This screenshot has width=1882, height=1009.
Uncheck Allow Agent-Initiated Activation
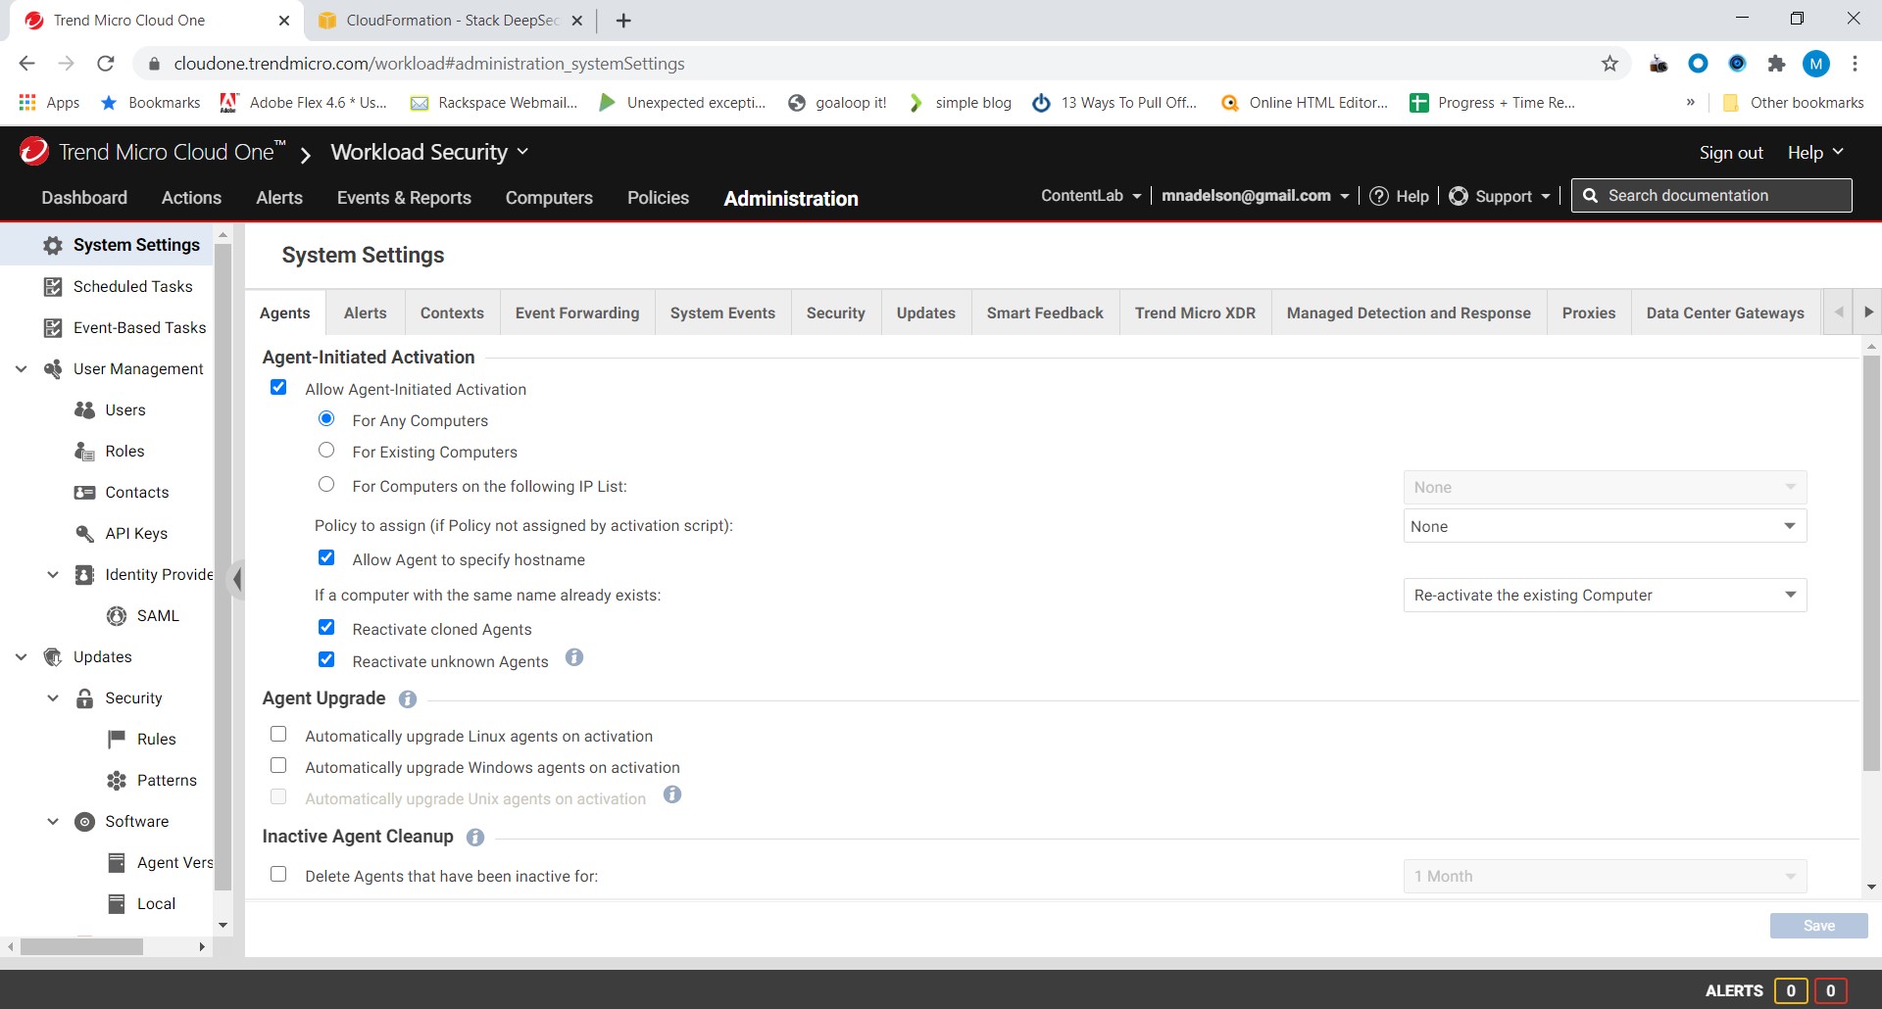coord(278,388)
